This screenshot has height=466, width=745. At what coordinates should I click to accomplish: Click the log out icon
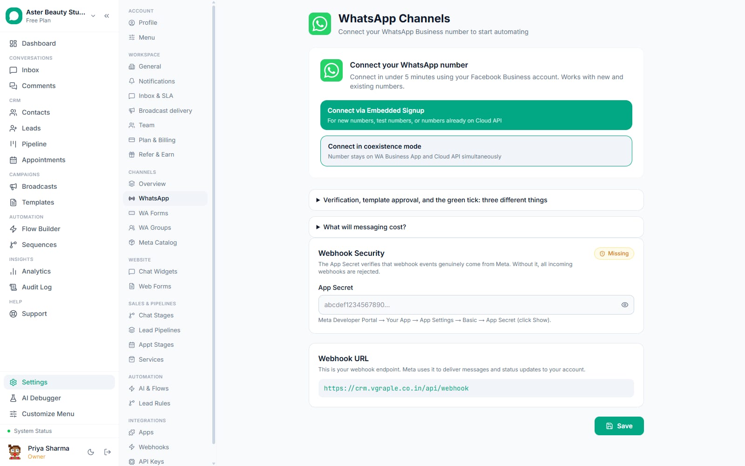click(108, 452)
